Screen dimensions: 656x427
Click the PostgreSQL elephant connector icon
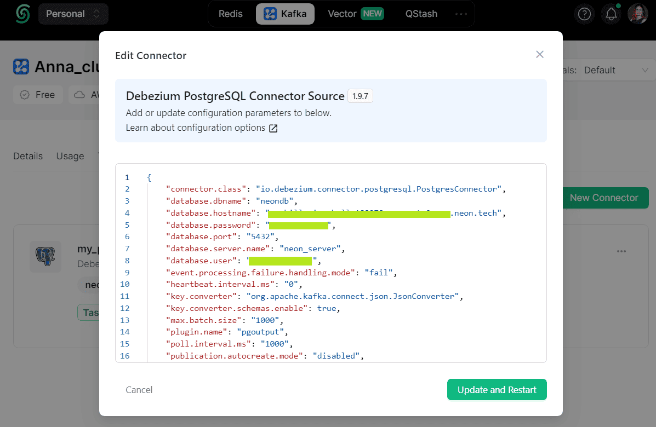45,257
